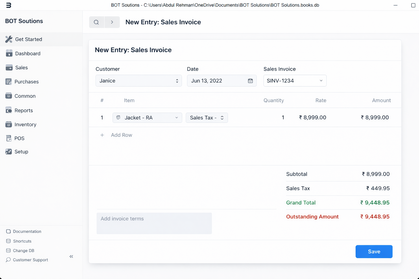Viewport: 419px width, 279px height.
Task: Open the calendar date picker icon
Action: [250, 81]
